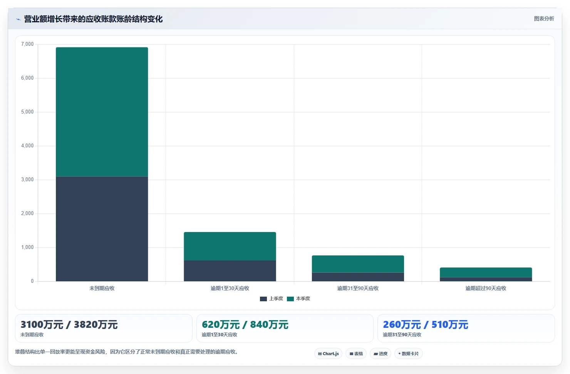
Task: Click the 逾期超过90天应收 axis label
Action: [x=486, y=288]
